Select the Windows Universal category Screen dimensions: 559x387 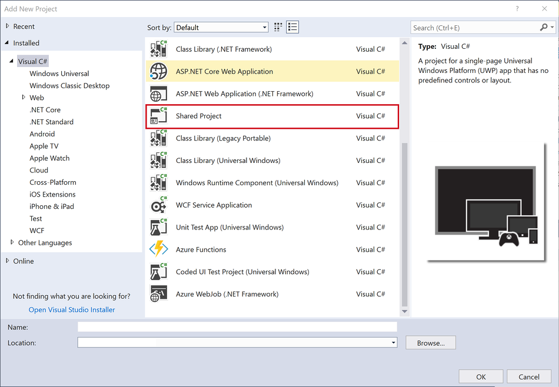pyautogui.click(x=59, y=74)
